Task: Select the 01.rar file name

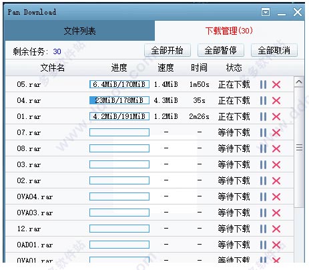Action: [29, 116]
